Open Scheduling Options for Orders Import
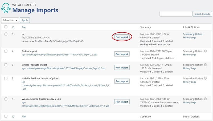Screen dimensions: 213x121 pyautogui.click(x=193, y=51)
